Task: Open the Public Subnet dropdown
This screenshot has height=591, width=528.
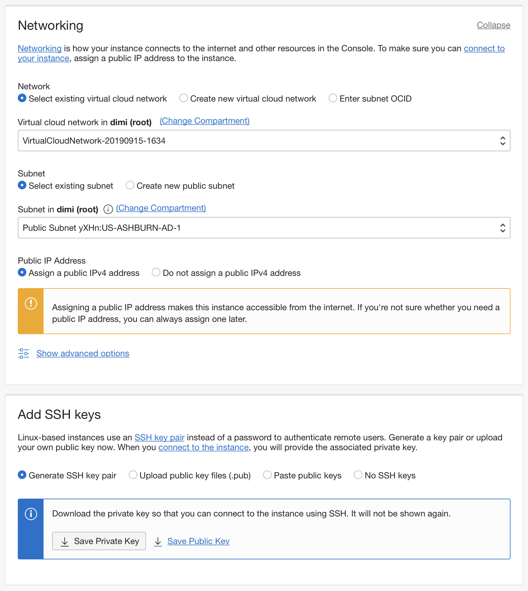Action: (x=264, y=228)
